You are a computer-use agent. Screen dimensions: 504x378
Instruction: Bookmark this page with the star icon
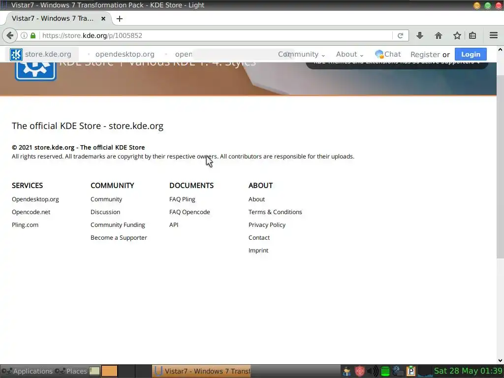click(x=457, y=35)
